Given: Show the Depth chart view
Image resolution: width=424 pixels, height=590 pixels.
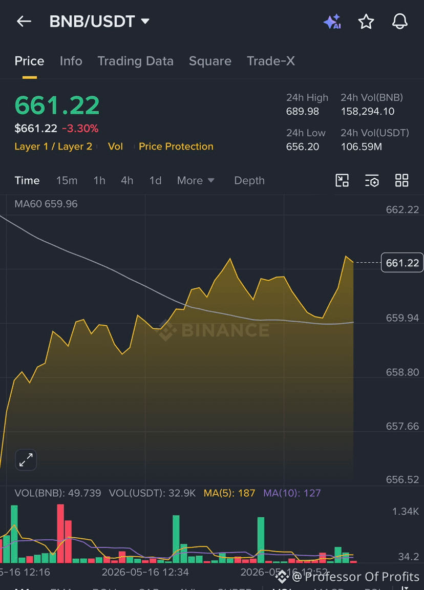Looking at the screenshot, I should [x=249, y=181].
